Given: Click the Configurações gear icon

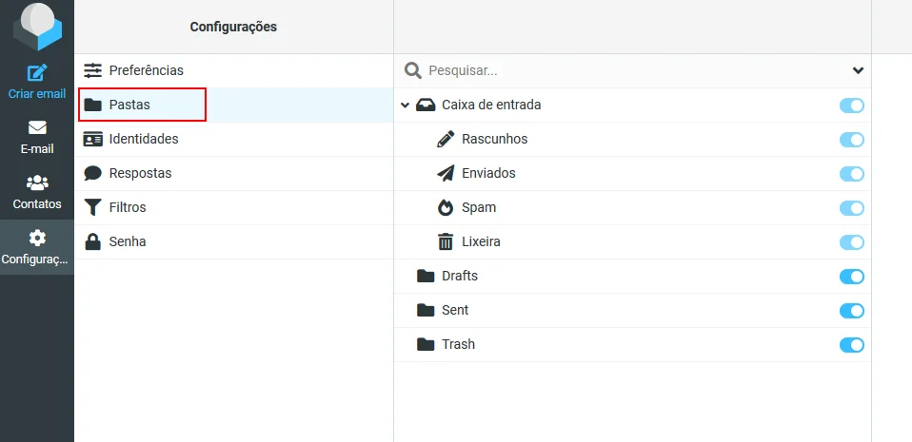Looking at the screenshot, I should (x=37, y=238).
